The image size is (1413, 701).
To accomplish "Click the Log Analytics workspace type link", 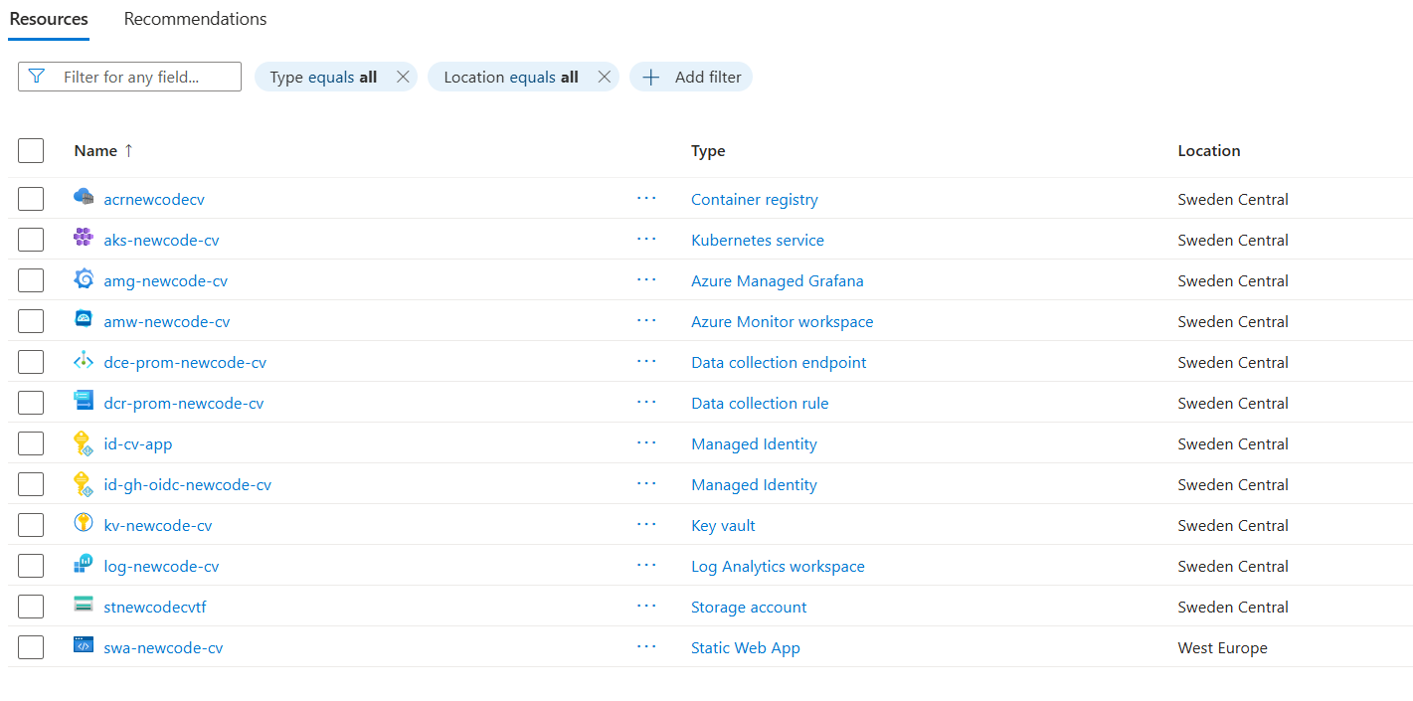I will pos(778,566).
